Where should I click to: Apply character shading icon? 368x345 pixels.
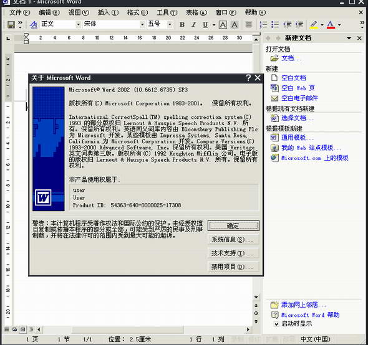pyautogui.click(x=235, y=25)
